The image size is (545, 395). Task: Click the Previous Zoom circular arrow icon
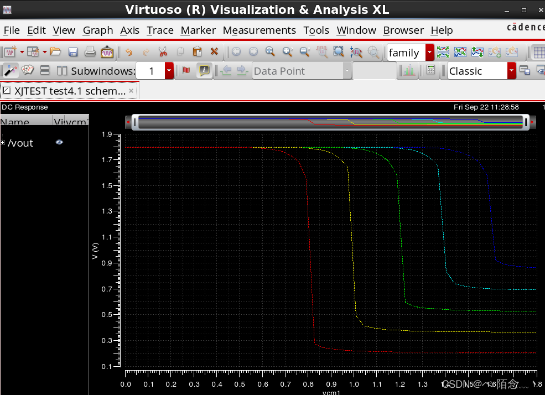pyautogui.click(x=236, y=52)
